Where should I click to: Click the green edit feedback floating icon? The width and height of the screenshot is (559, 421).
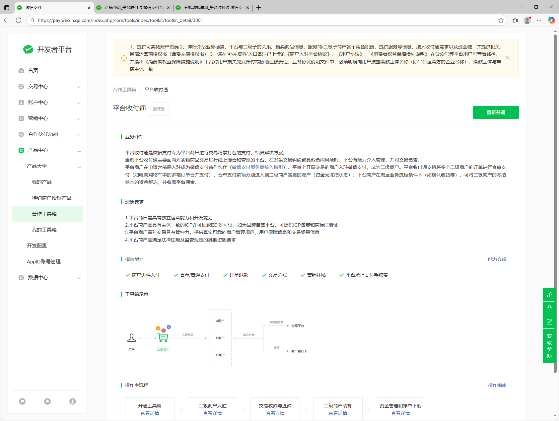coord(549,322)
